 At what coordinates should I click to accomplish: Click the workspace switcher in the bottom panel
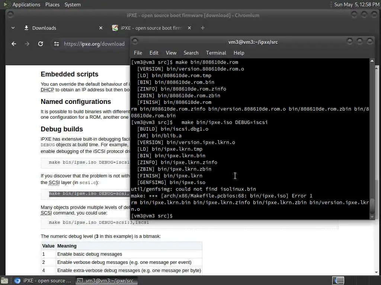pos(338,281)
